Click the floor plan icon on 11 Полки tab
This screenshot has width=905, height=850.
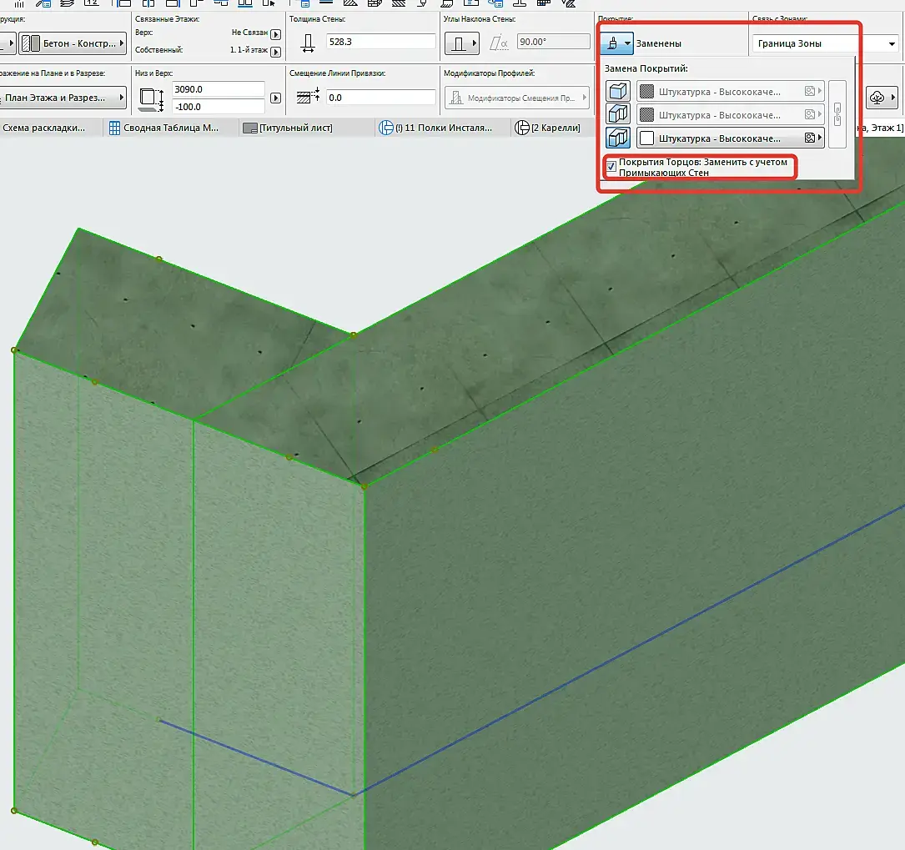tap(385, 128)
